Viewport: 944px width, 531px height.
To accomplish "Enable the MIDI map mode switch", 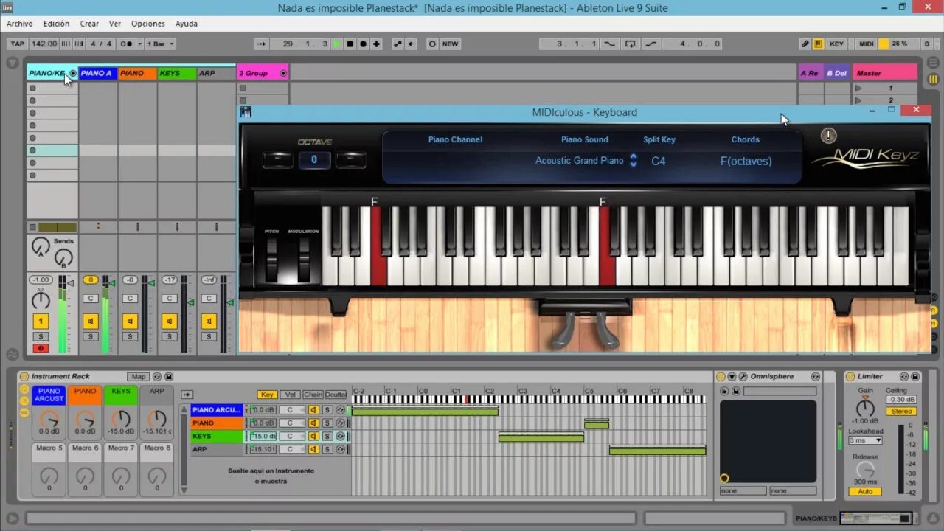I will 867,44.
